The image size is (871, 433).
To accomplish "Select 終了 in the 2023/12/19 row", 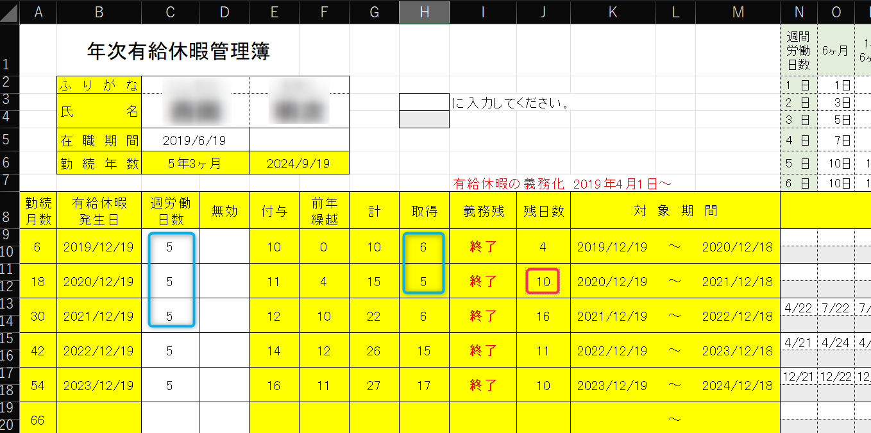I will [x=483, y=386].
